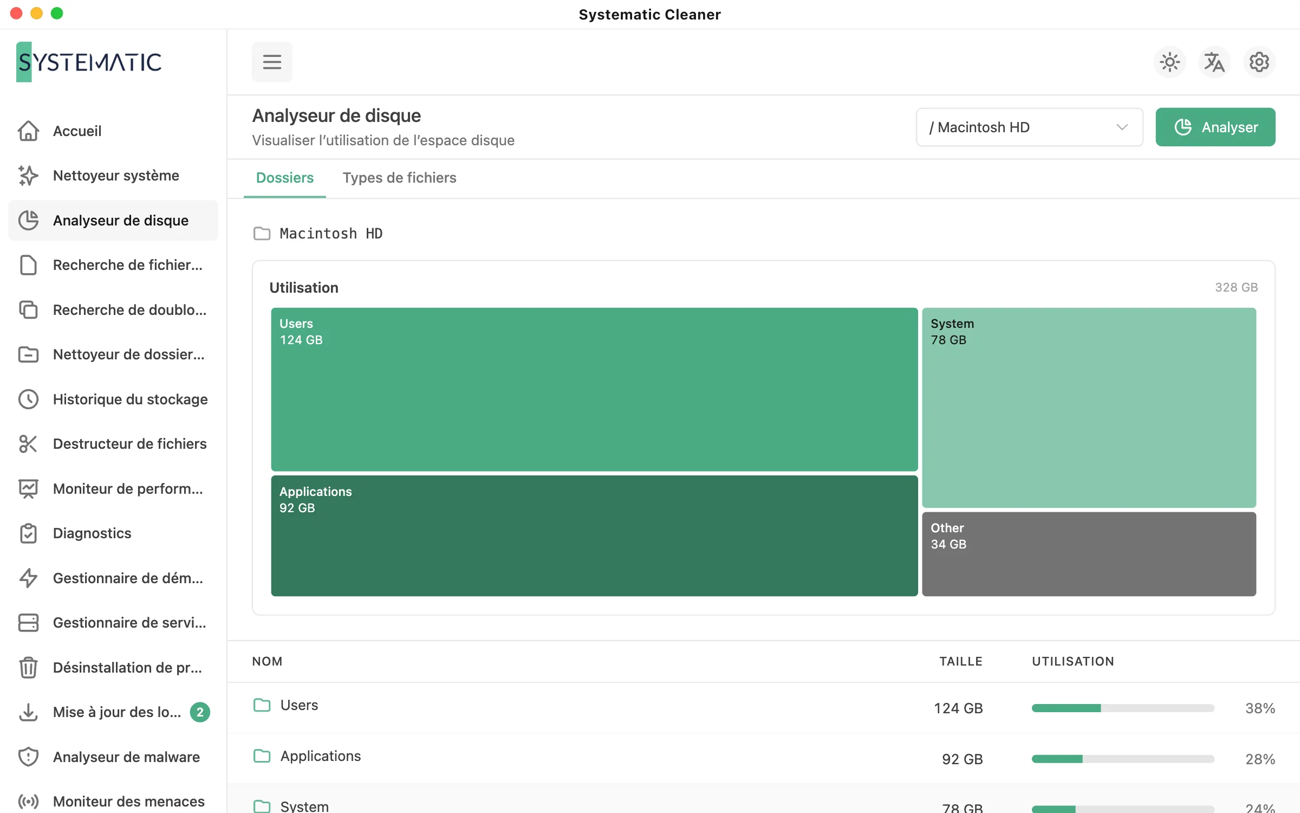Open Nettoyeur de dossiers sidebar entry

pos(113,354)
